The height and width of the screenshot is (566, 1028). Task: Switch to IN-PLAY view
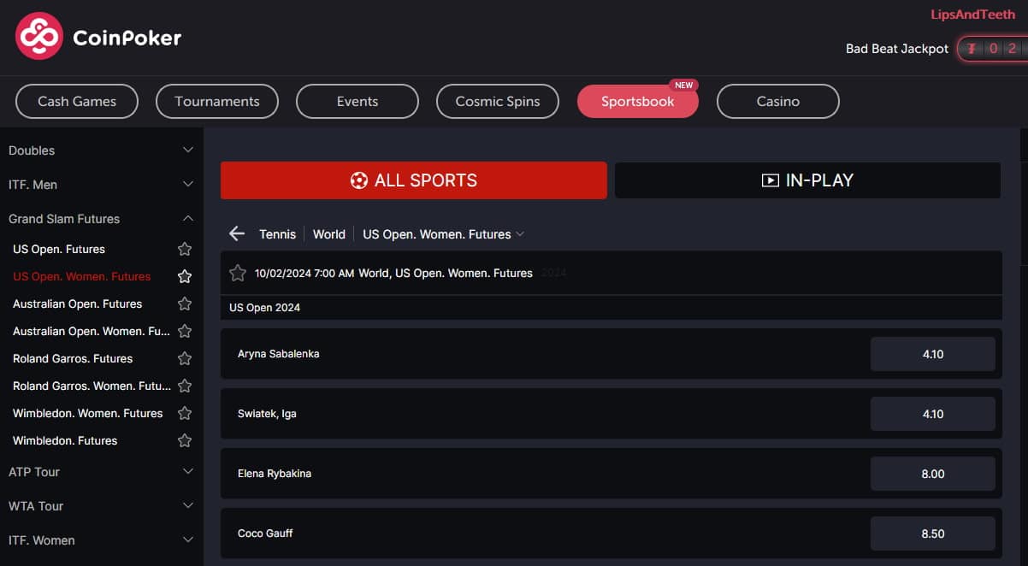point(807,180)
